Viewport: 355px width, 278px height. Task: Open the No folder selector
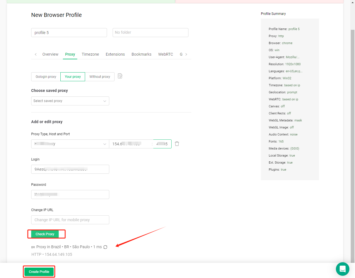150,33
